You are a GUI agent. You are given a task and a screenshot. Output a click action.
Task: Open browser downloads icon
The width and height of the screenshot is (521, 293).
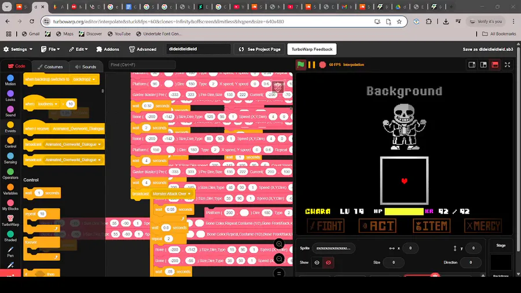[446, 21]
